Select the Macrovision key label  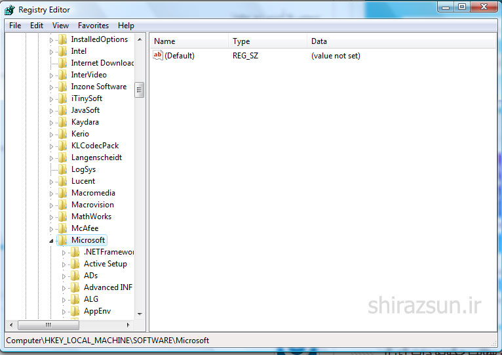point(92,205)
